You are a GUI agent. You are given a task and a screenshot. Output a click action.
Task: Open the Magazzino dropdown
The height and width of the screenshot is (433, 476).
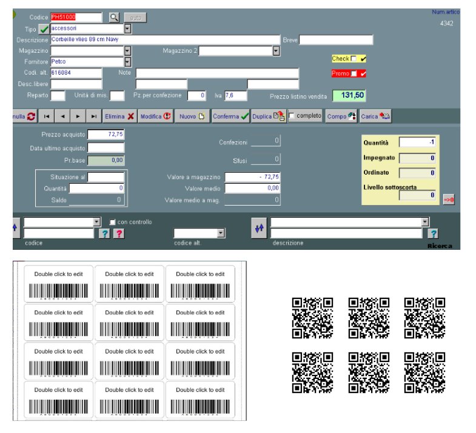point(128,51)
